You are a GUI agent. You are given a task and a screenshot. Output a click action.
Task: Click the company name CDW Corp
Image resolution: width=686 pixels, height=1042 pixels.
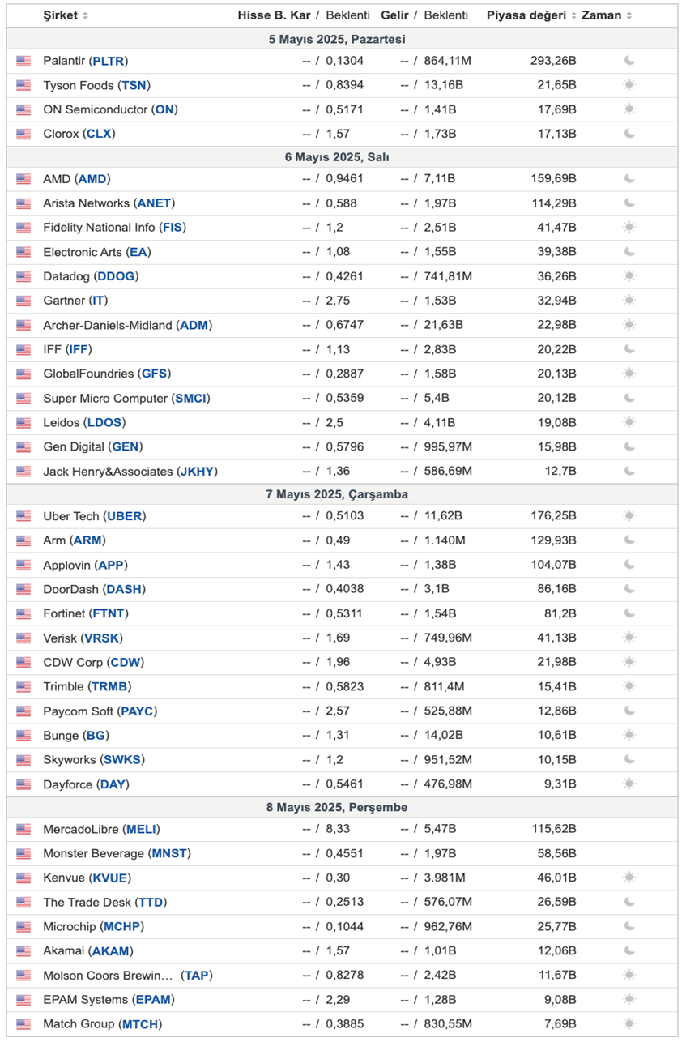click(73, 662)
